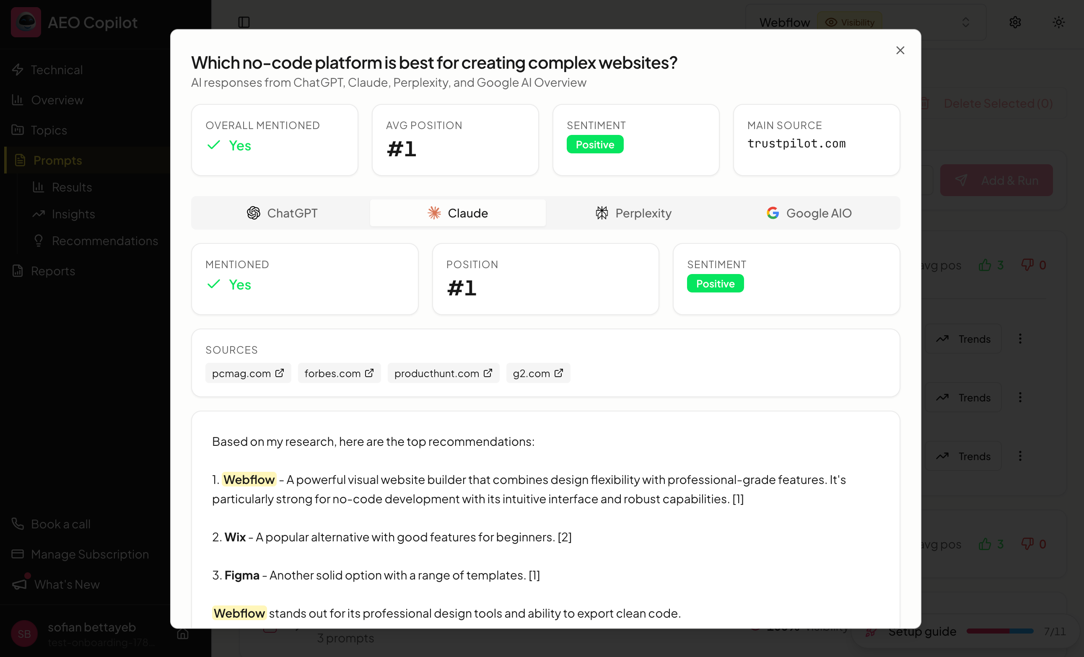Image resolution: width=1084 pixels, height=657 pixels.
Task: Close the prompt details dialog
Action: coord(900,51)
